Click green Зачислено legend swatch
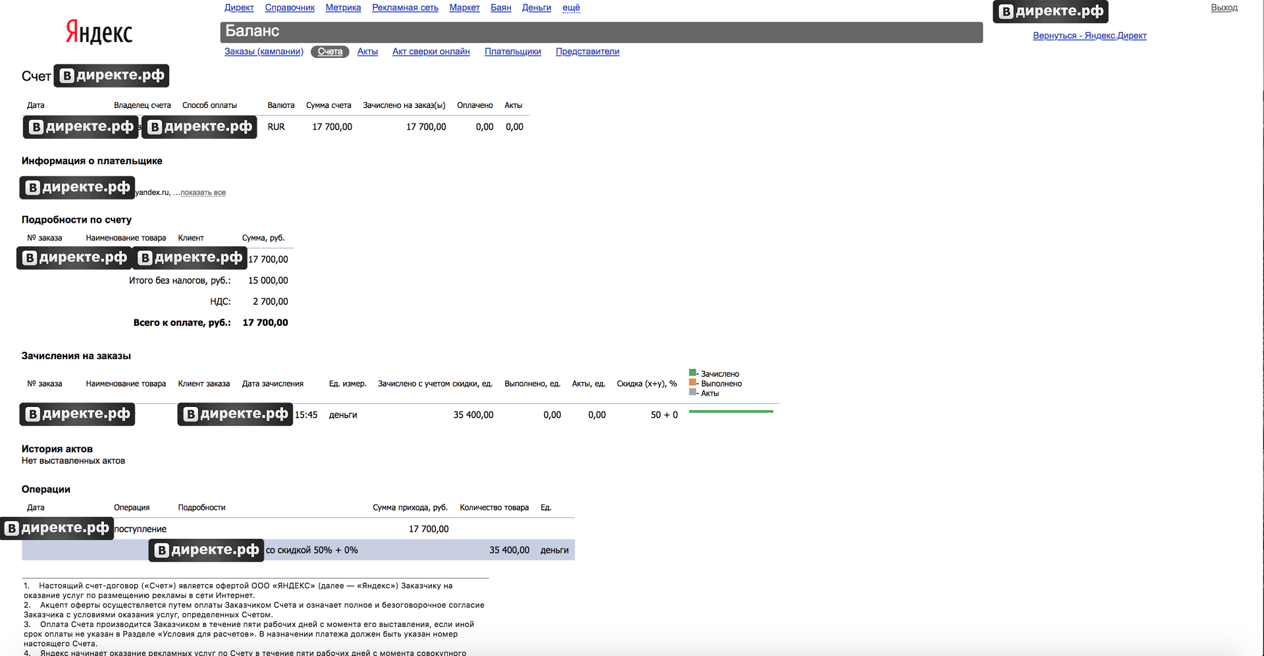Image resolution: width=1264 pixels, height=656 pixels. point(693,373)
